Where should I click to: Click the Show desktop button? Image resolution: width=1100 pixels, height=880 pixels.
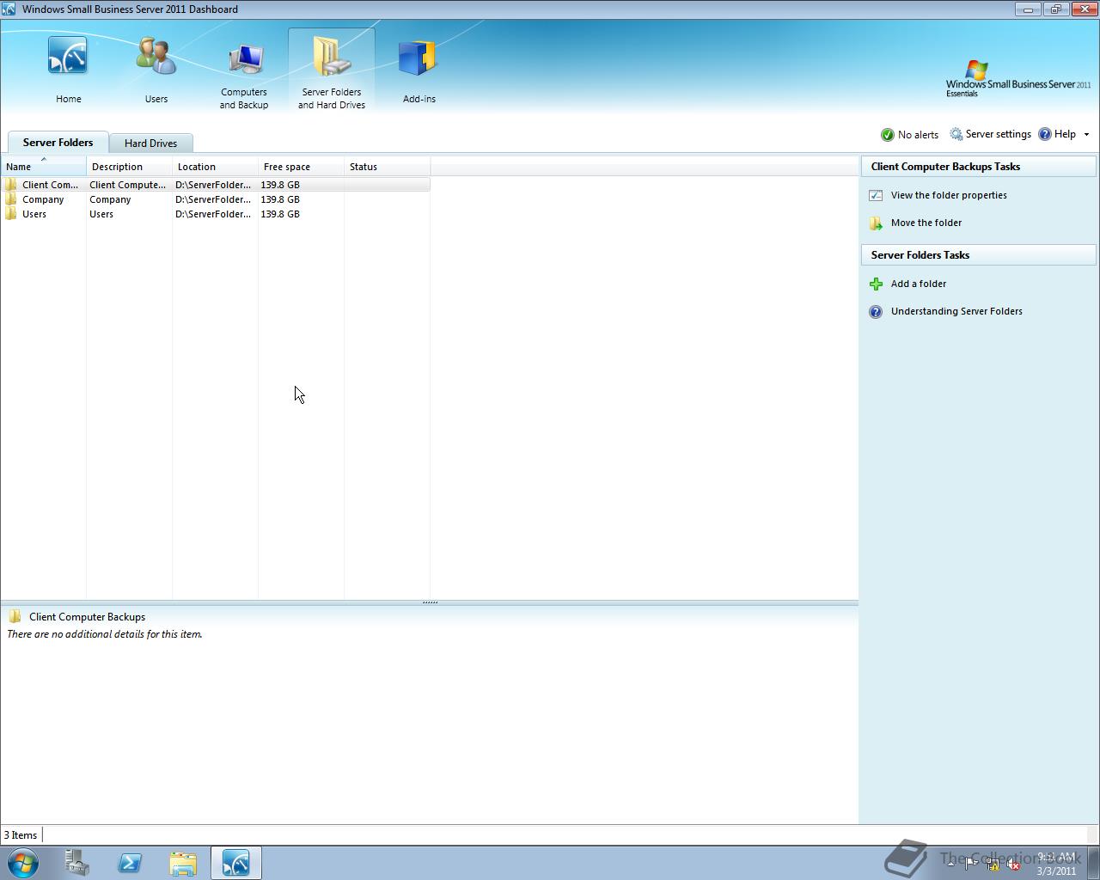pos(1093,863)
